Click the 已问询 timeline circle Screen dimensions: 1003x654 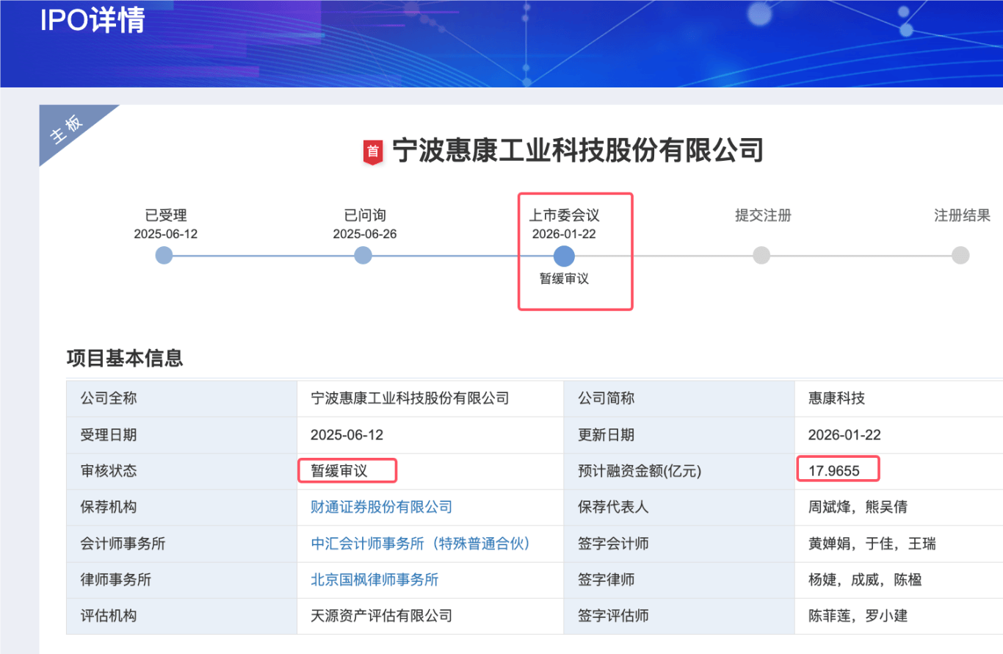tap(363, 255)
